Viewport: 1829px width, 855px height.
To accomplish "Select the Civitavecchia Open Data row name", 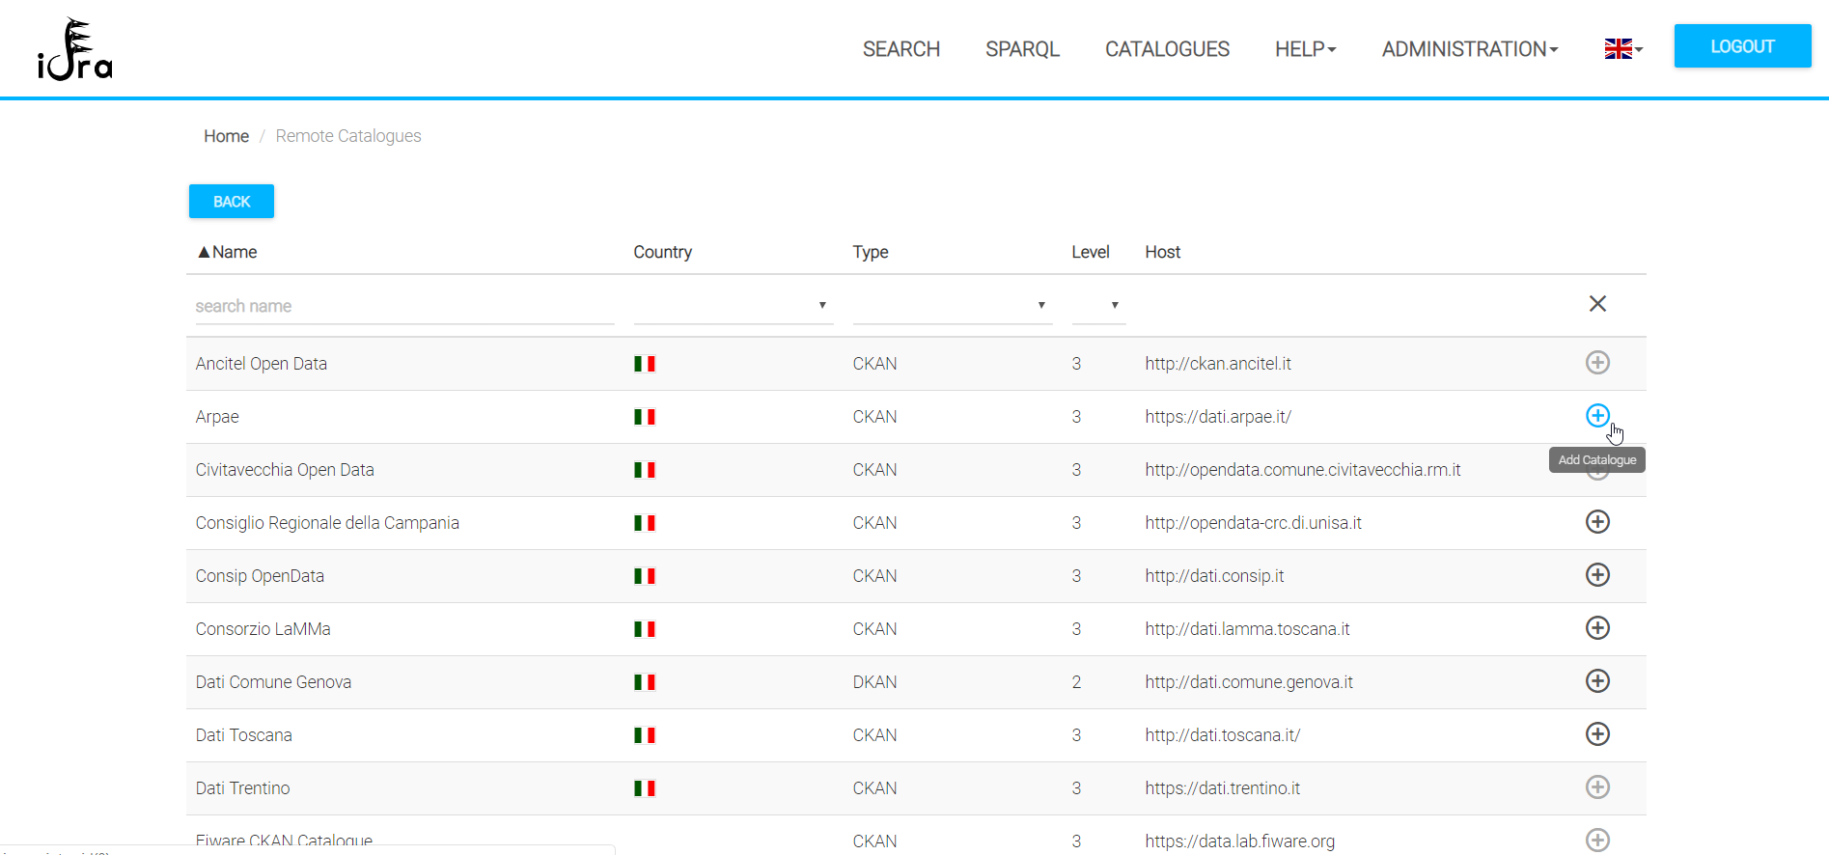I will tap(285, 470).
